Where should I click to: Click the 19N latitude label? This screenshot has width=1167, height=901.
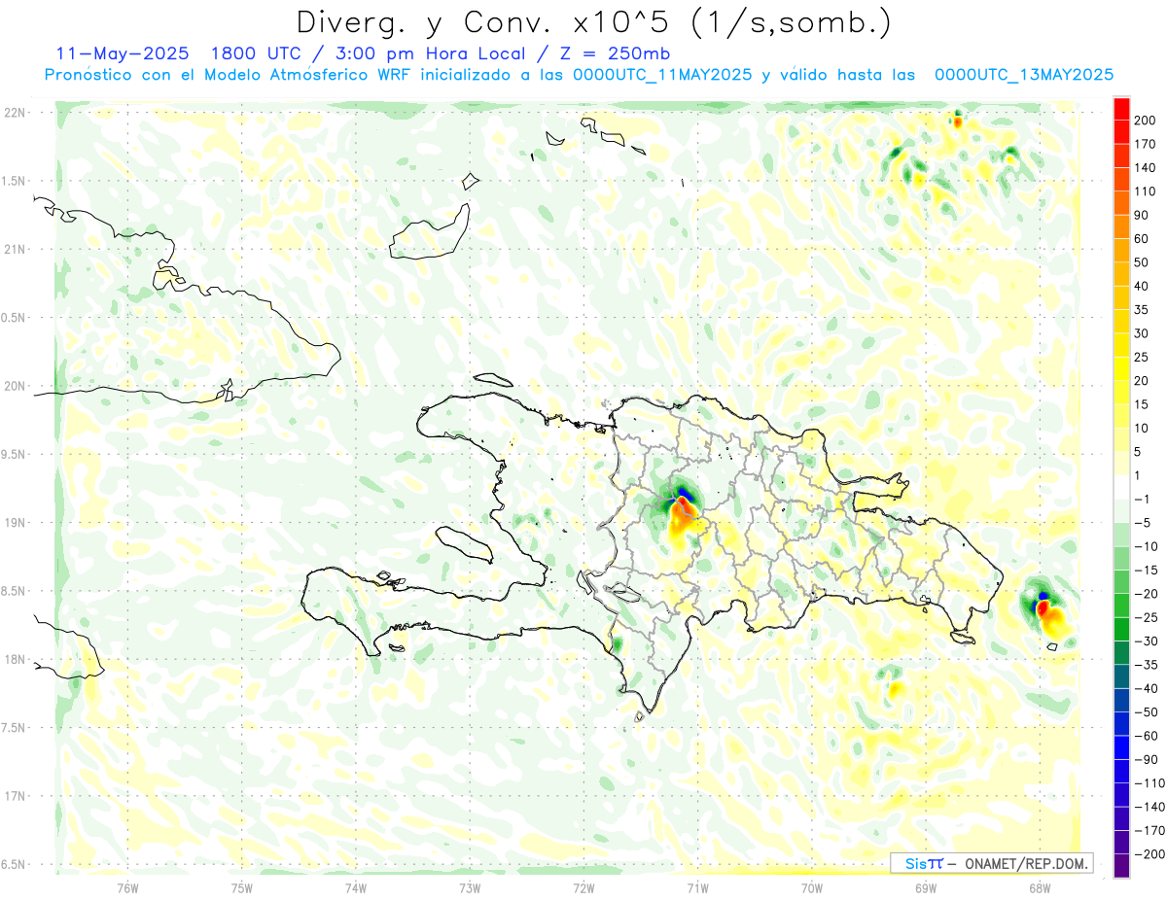point(16,523)
